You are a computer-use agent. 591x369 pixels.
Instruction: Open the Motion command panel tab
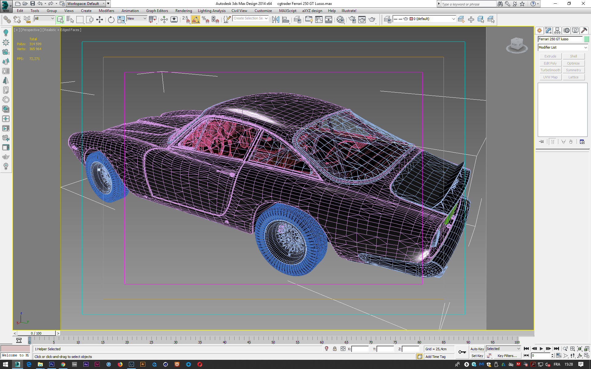coord(566,30)
